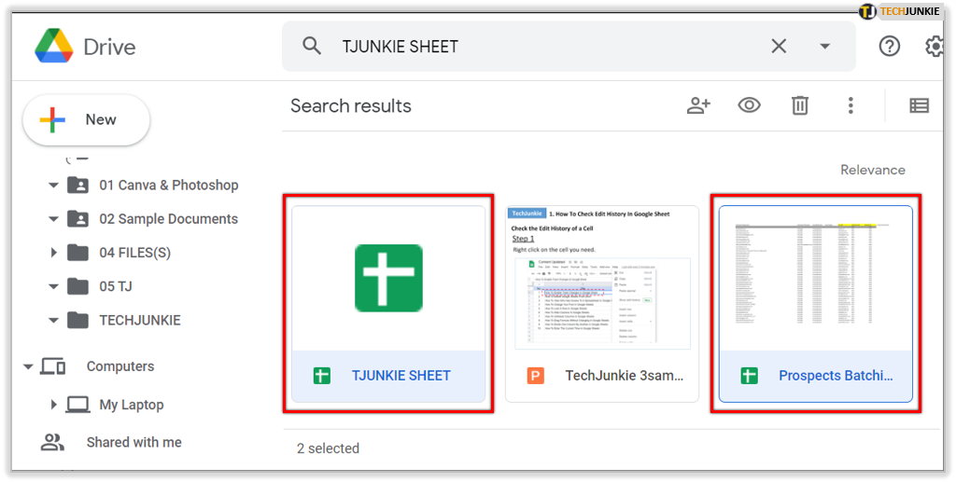
Task: Click the Prospects Batchi... file name
Action: 836,376
